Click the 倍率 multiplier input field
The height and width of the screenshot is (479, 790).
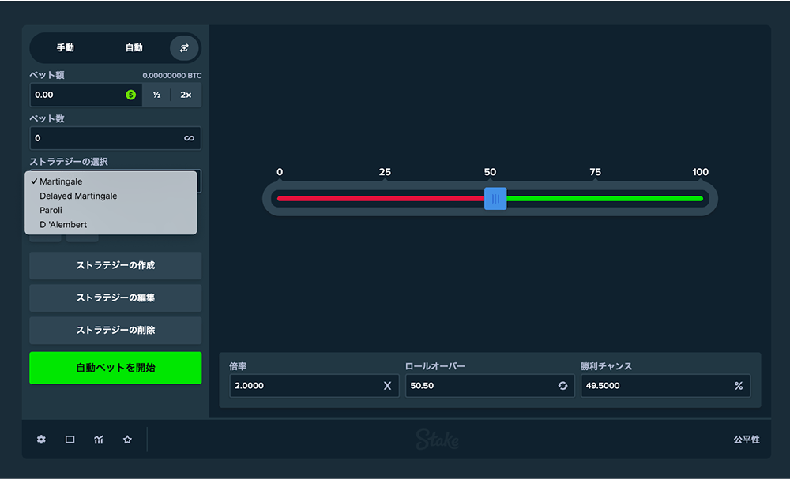click(314, 386)
